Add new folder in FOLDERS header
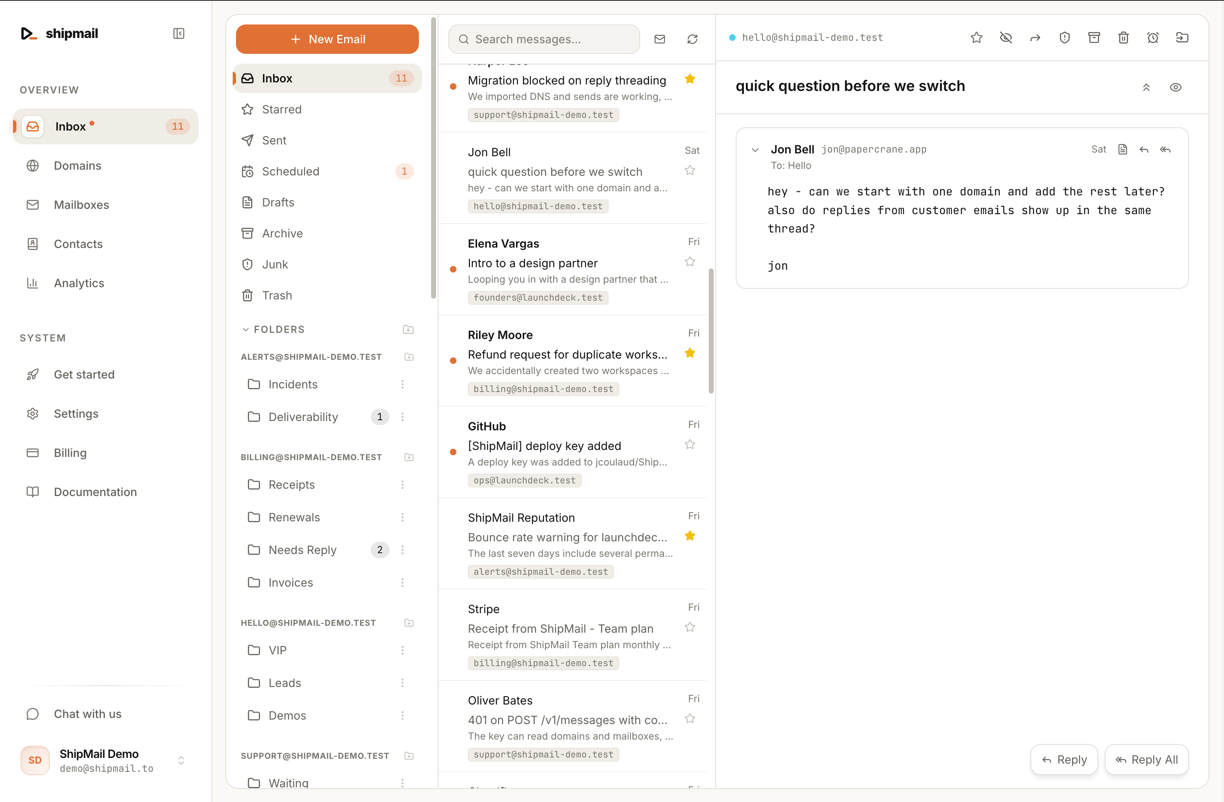Viewport: 1224px width, 802px height. (408, 329)
